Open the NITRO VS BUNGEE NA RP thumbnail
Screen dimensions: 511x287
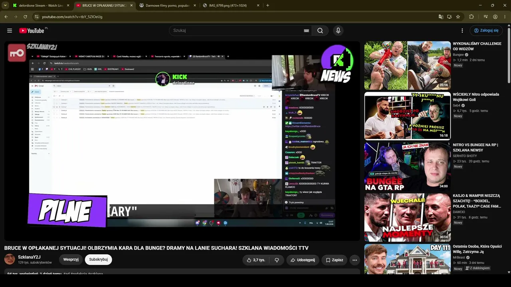pyautogui.click(x=408, y=167)
